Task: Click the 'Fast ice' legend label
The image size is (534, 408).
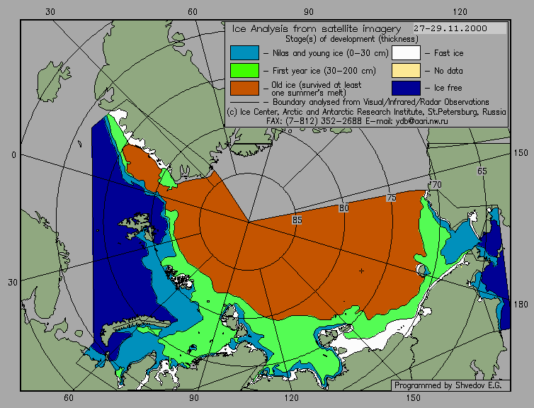Action: pyautogui.click(x=448, y=53)
